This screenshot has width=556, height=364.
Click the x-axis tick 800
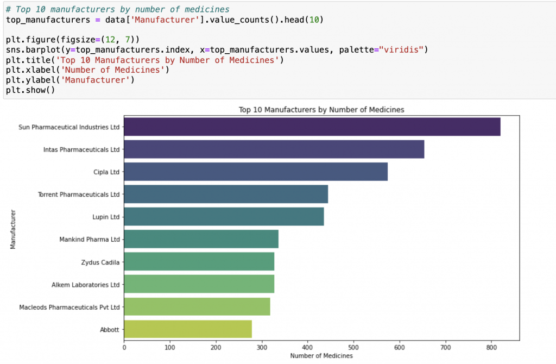[x=491, y=348]
